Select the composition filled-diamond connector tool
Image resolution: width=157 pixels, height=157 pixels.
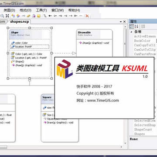point(50,16)
